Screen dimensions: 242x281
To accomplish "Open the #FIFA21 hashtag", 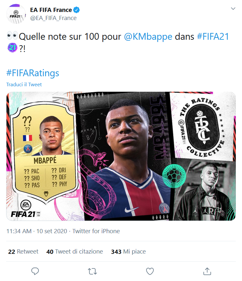I will (x=213, y=36).
